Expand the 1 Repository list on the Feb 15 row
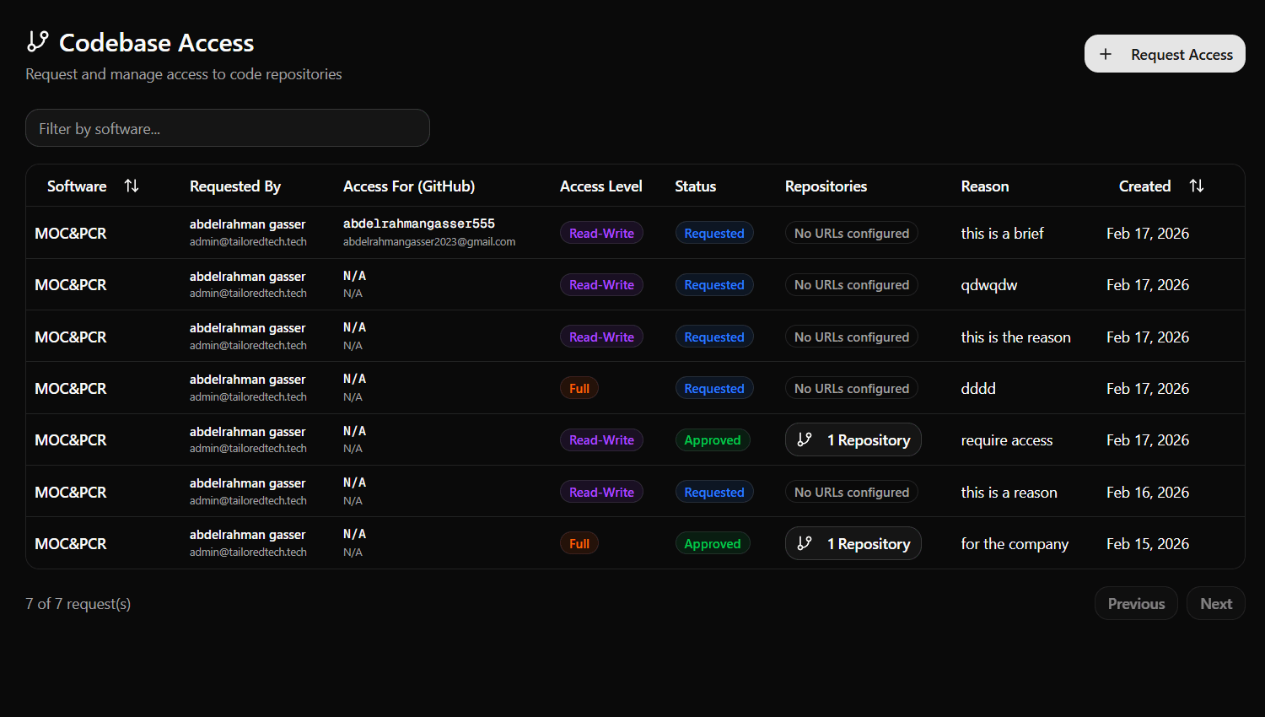 tap(853, 543)
